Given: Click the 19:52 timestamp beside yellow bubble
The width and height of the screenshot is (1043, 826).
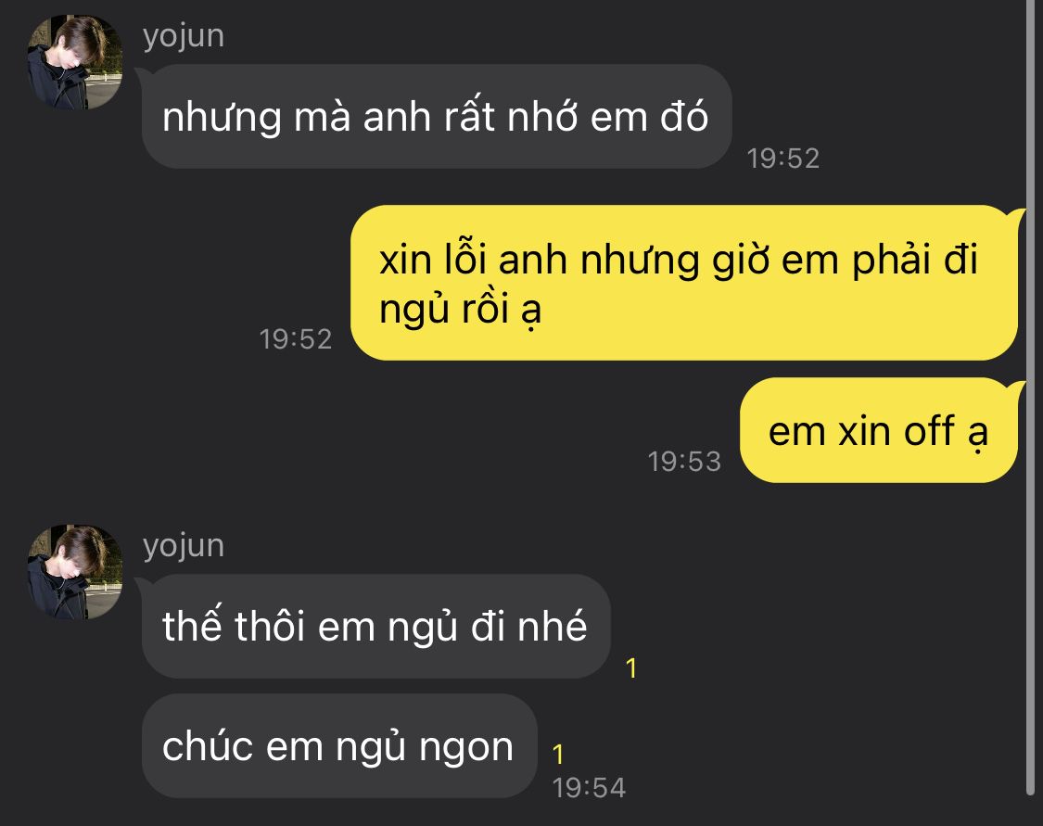Looking at the screenshot, I should [x=296, y=339].
